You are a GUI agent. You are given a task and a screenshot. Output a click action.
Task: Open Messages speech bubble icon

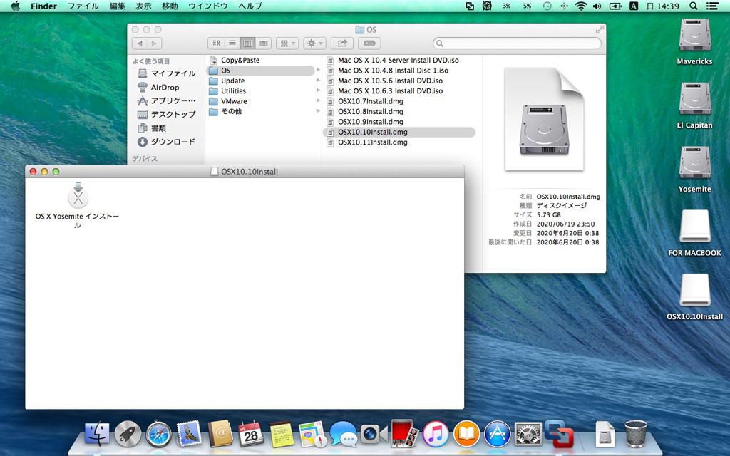tap(343, 434)
